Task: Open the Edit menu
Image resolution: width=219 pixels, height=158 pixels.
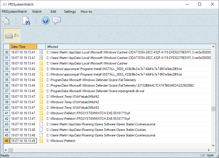Action: (x=53, y=12)
